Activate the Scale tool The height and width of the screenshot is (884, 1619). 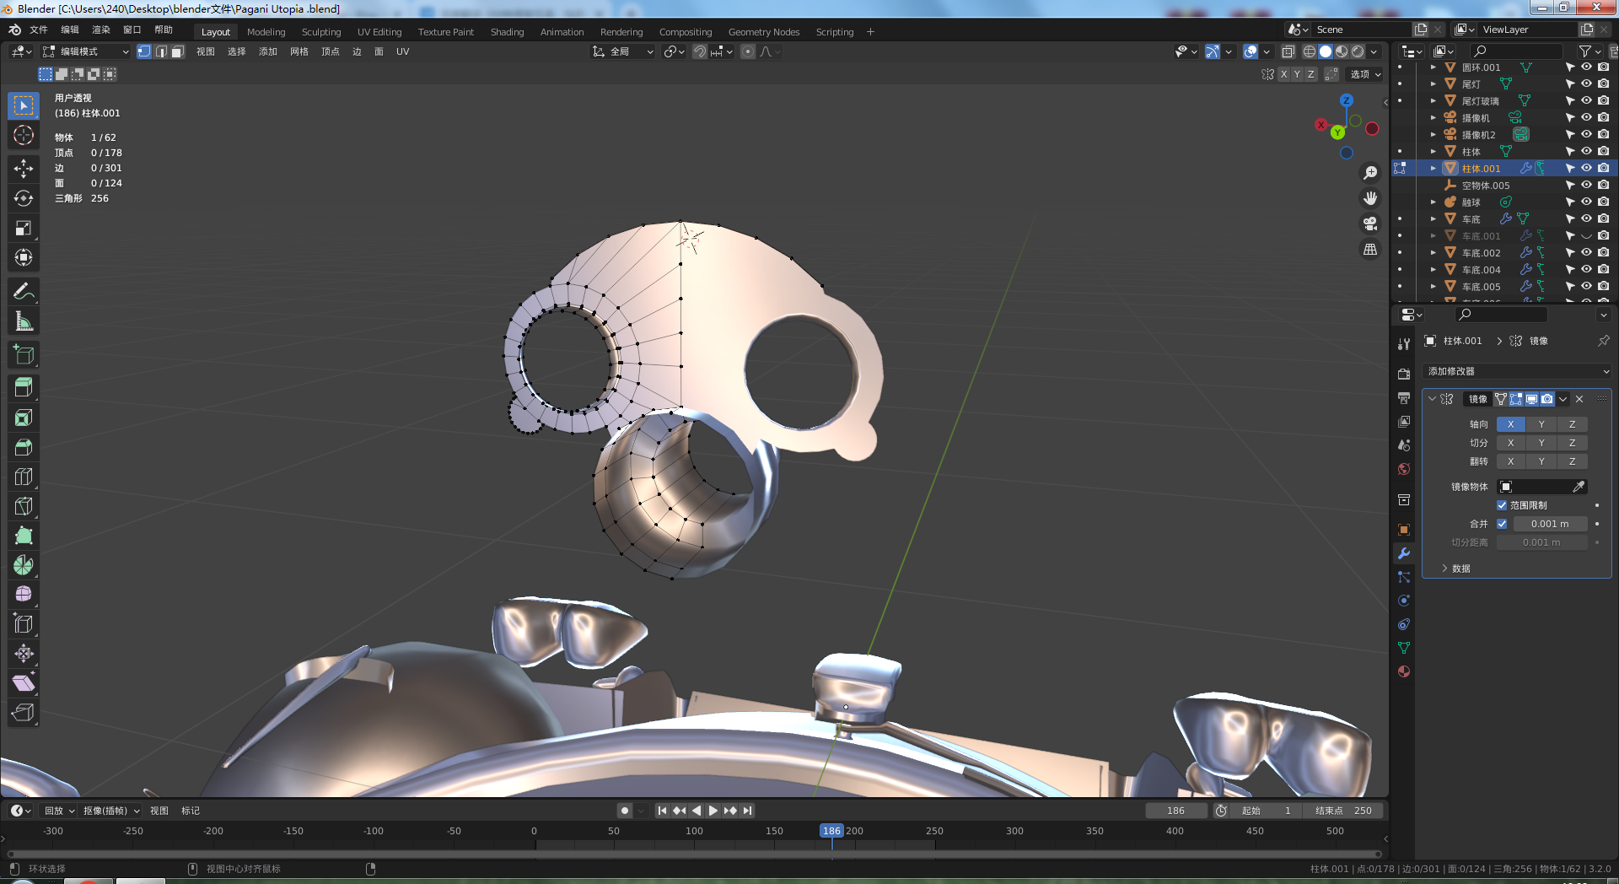[24, 228]
